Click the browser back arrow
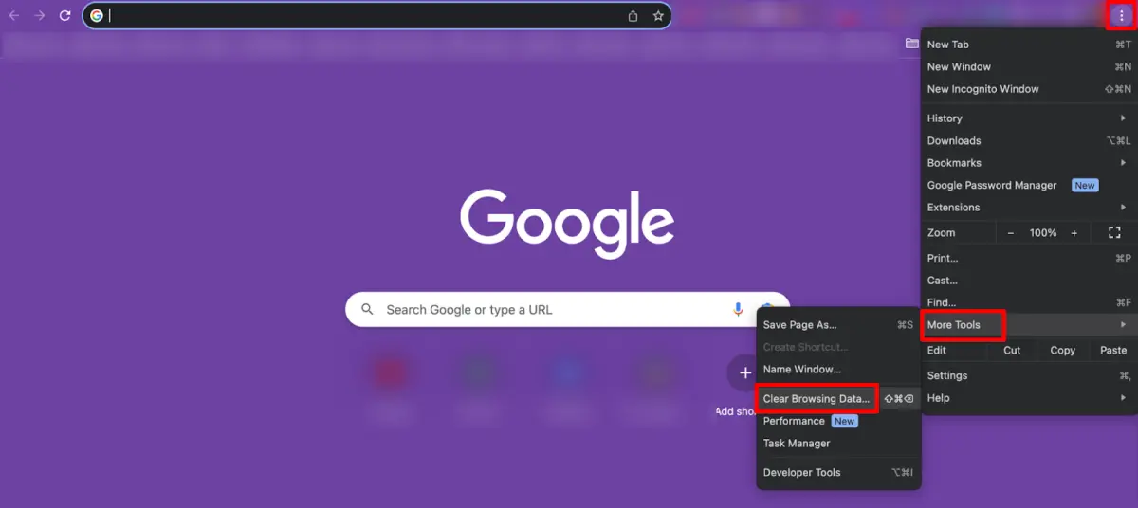Image resolution: width=1138 pixels, height=508 pixels. pos(13,15)
